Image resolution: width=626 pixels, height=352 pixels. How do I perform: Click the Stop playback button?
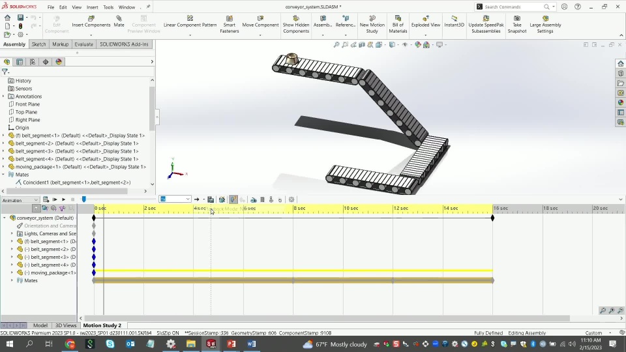(x=72, y=199)
